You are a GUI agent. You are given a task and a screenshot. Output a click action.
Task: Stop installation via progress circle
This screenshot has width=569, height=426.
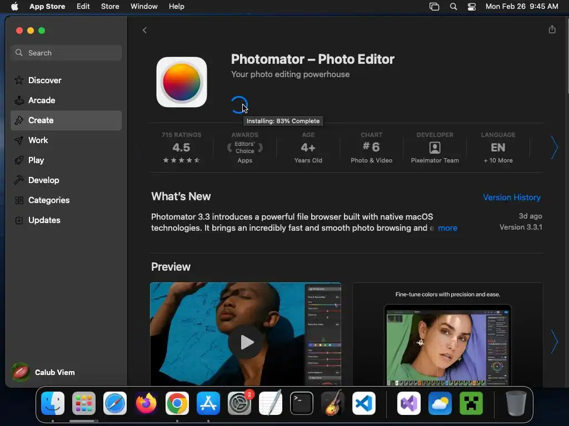point(239,105)
